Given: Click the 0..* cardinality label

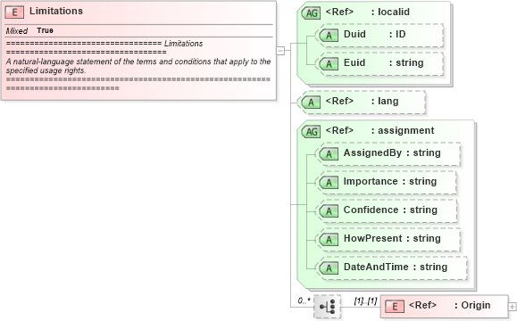Looking at the screenshot, I should [x=304, y=300].
